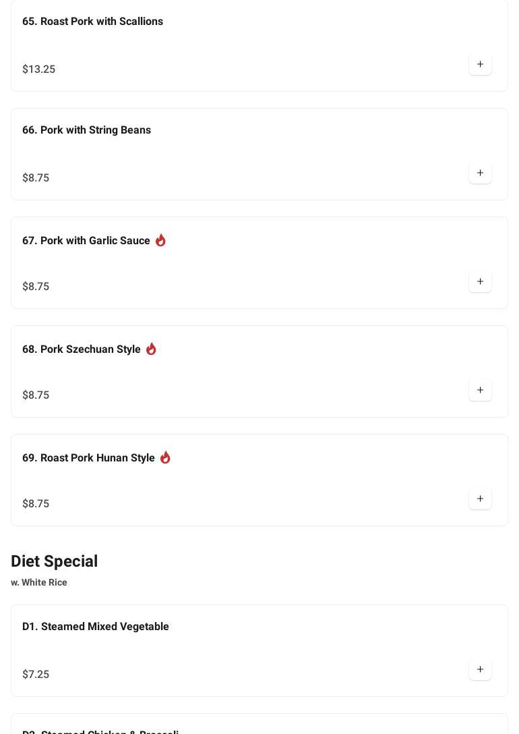The width and height of the screenshot is (519, 734).
Task: Click spicy flame icon beside Pork with Garlic Sauce
Action: pos(160,240)
